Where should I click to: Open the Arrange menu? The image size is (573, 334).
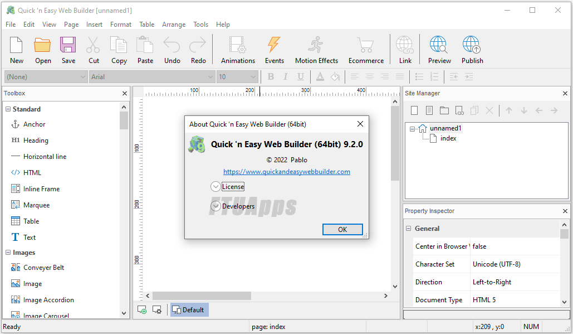click(174, 25)
